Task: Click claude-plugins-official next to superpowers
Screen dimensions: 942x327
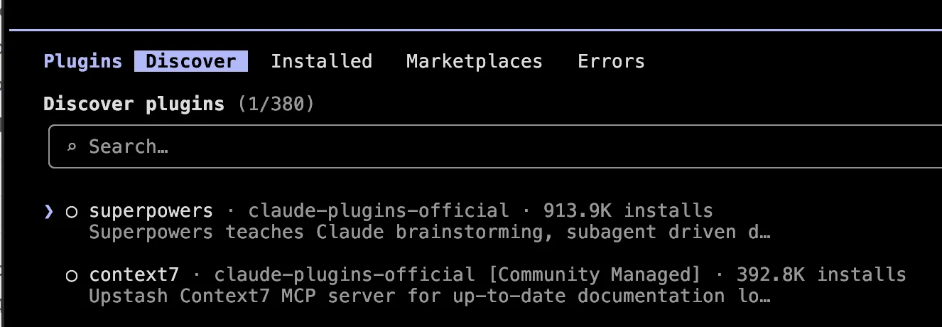Action: tap(378, 211)
